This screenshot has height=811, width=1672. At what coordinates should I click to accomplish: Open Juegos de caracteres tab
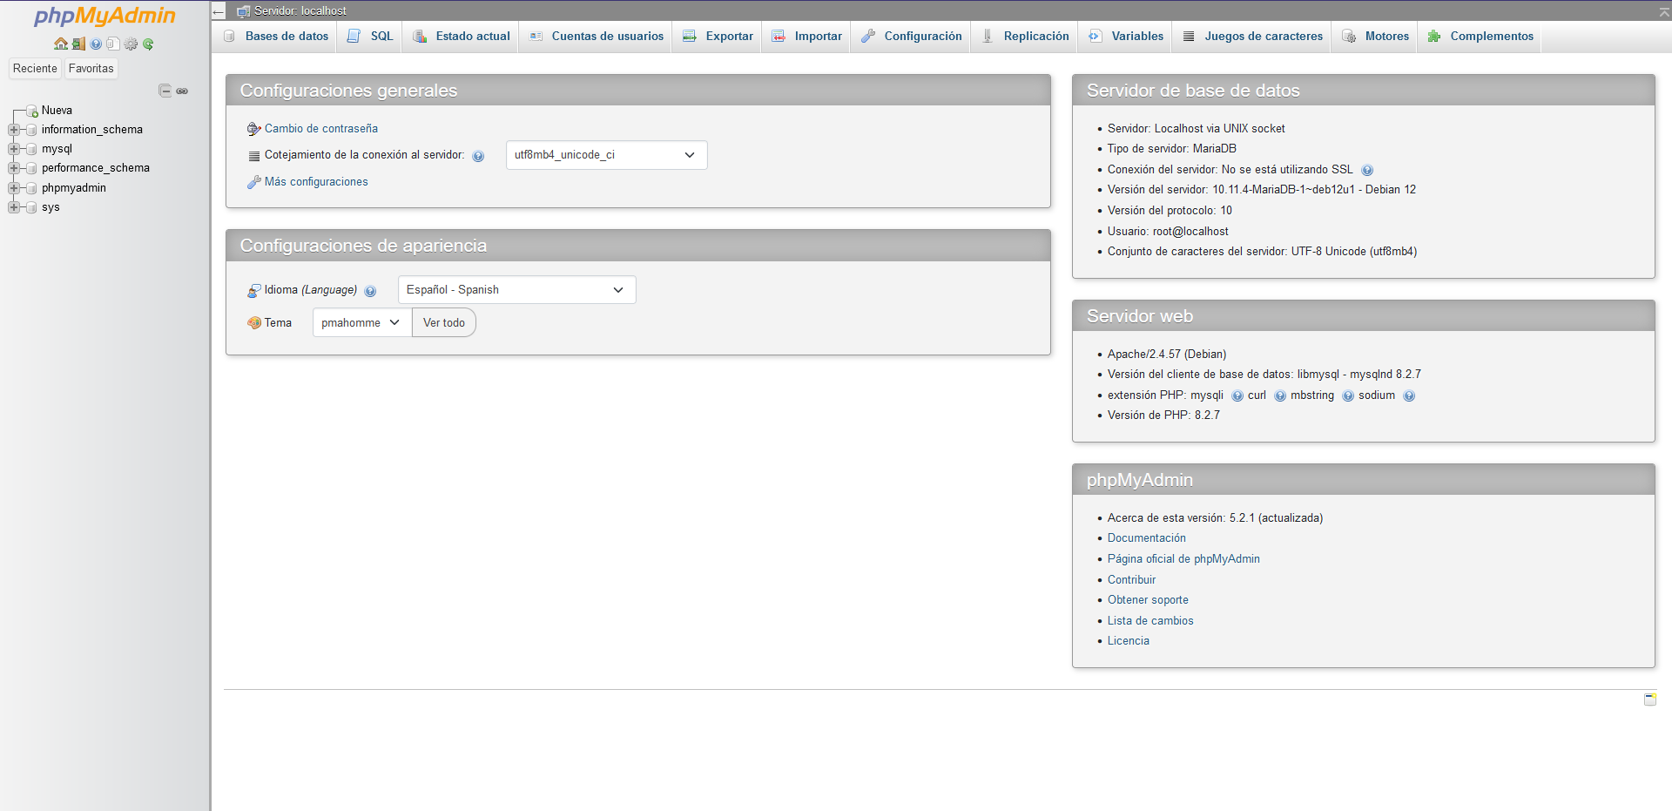[1252, 37]
